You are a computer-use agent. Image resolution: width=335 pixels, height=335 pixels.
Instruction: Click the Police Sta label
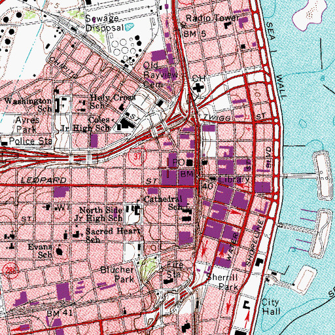[x=31, y=141]
